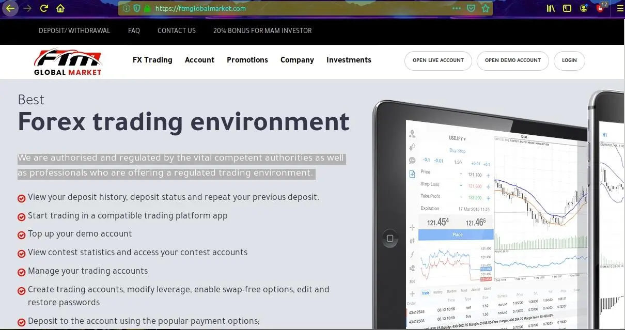Open the Promotions menu
Screen dimensions: 625x330
pos(247,60)
